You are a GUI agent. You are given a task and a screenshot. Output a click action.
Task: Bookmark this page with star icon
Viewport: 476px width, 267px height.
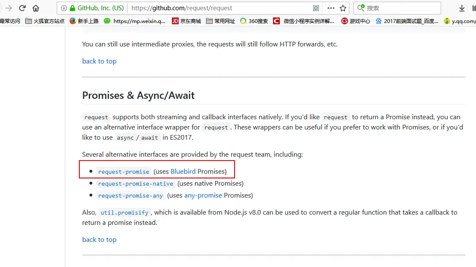[343, 8]
